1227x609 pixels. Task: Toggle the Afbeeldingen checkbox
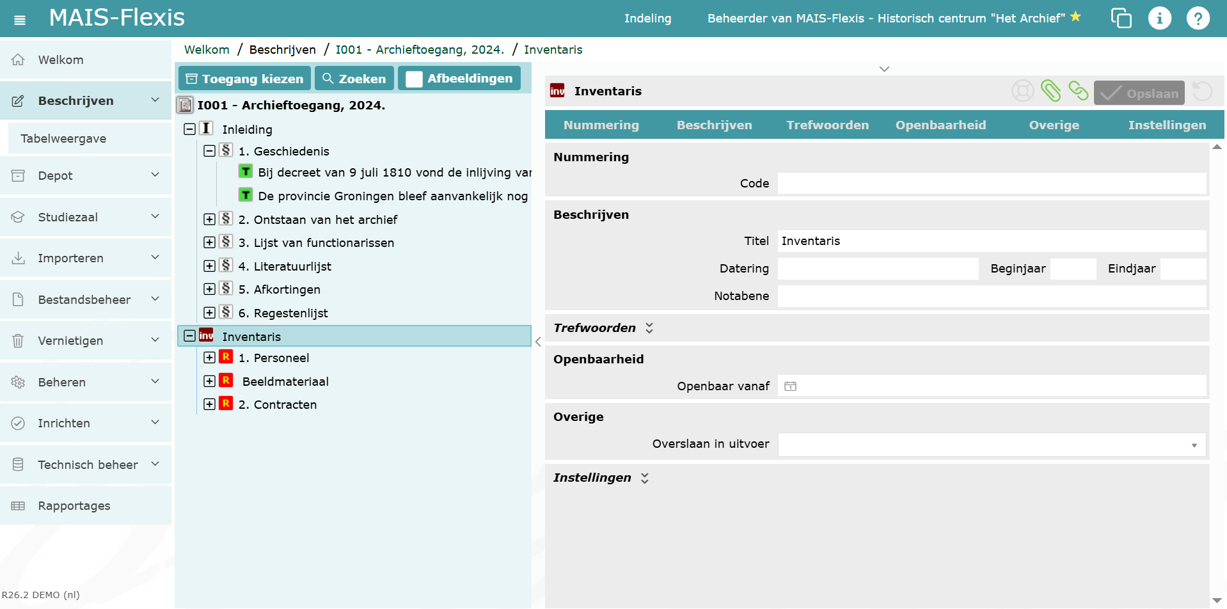coord(414,79)
